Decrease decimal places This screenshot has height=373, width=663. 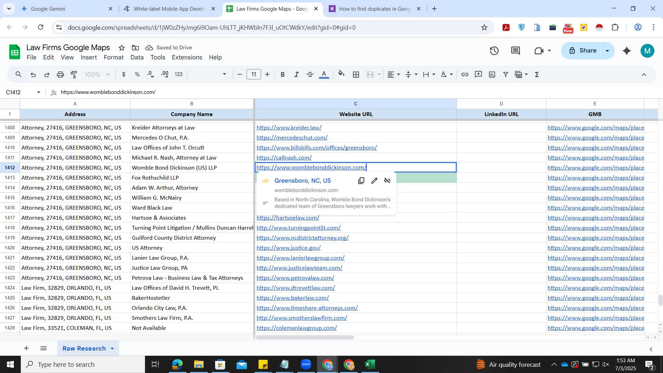click(x=151, y=74)
